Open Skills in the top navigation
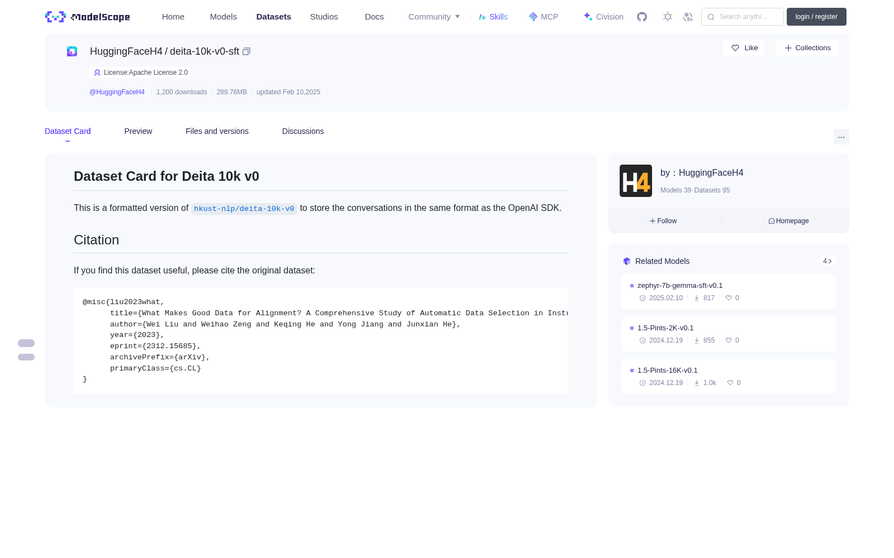This screenshot has width=894, height=558. [493, 17]
